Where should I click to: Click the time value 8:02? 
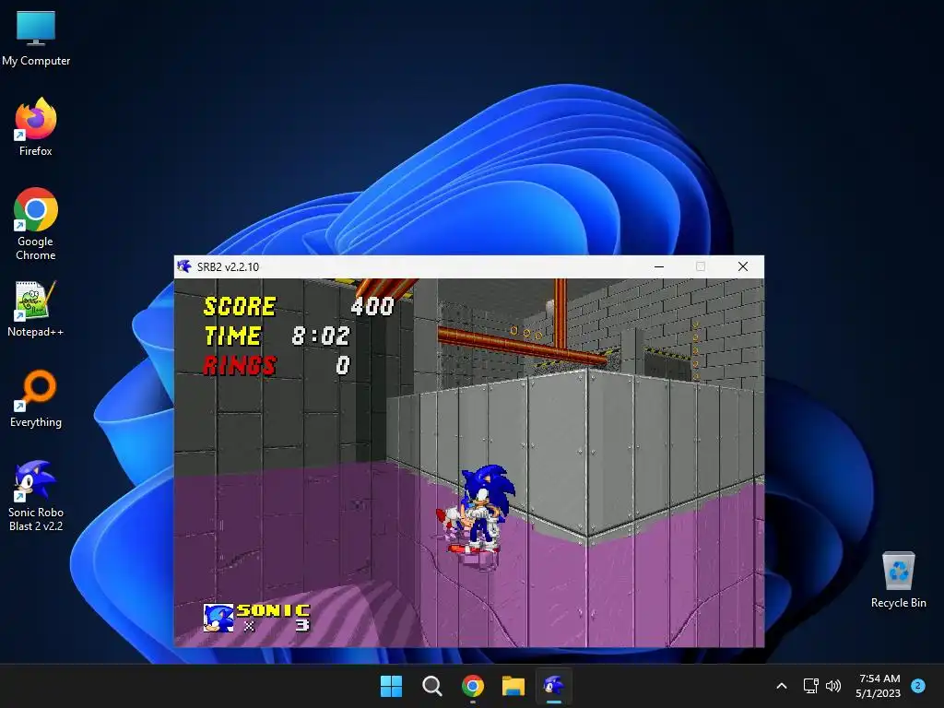pyautogui.click(x=321, y=336)
